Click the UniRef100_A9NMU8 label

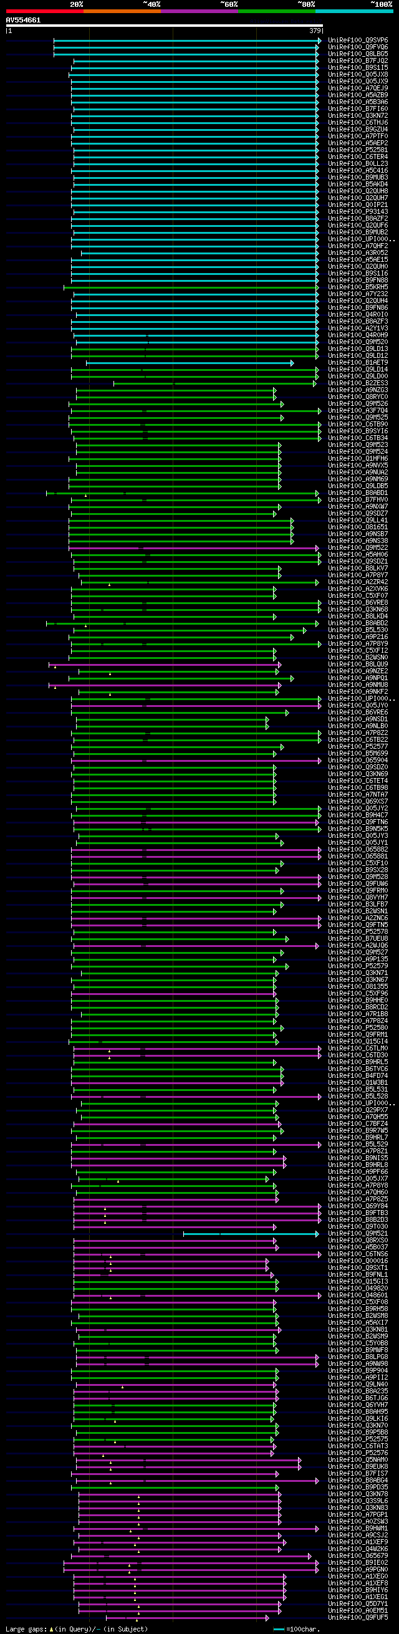(358, 685)
